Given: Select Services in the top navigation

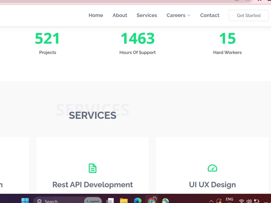Looking at the screenshot, I should (x=147, y=15).
